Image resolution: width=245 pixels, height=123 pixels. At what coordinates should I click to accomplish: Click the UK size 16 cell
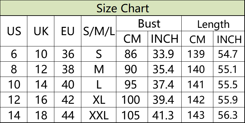(41, 100)
